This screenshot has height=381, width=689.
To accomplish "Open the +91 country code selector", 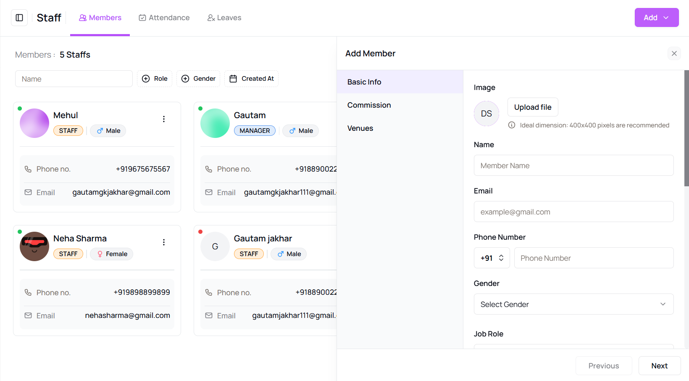I will (x=492, y=258).
